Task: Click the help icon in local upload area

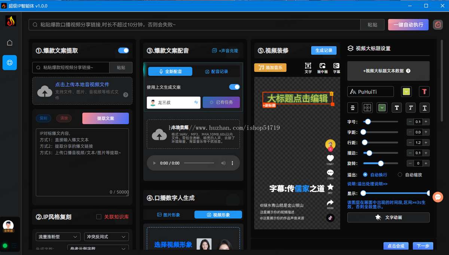Action: click(126, 95)
